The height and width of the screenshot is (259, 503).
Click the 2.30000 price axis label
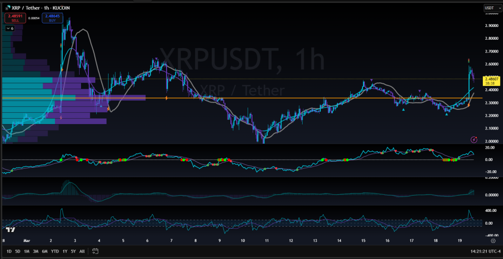491,103
